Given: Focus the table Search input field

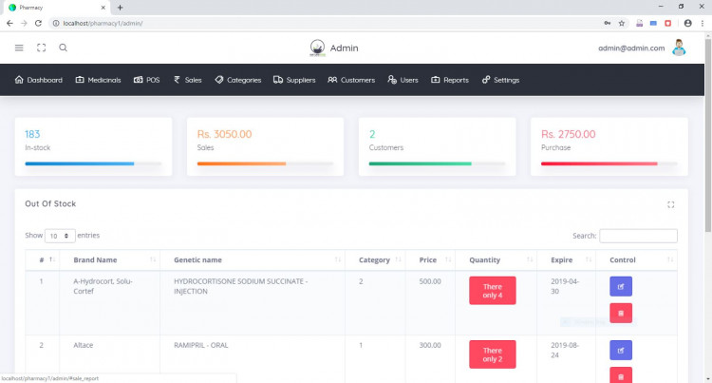Looking at the screenshot, I should (x=638, y=236).
